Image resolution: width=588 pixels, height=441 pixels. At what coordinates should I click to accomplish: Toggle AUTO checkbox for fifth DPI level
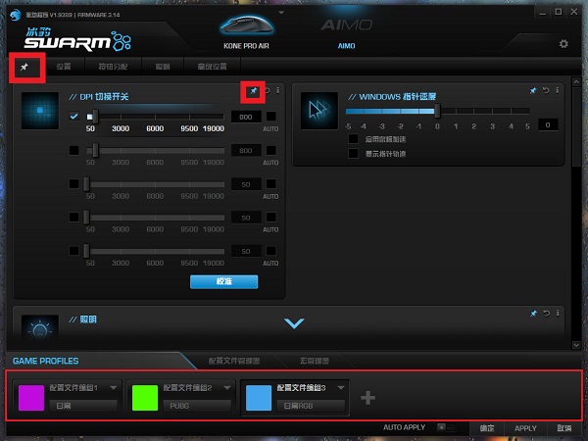tap(271, 251)
